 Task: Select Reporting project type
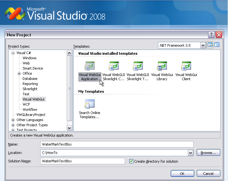click(x=30, y=84)
